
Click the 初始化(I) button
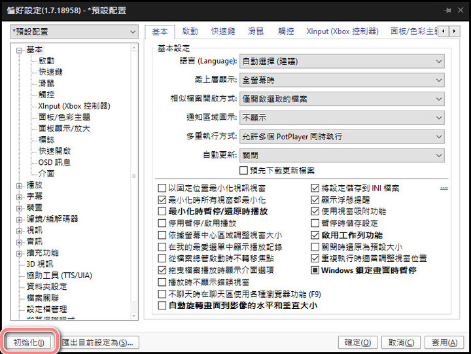[29, 342]
